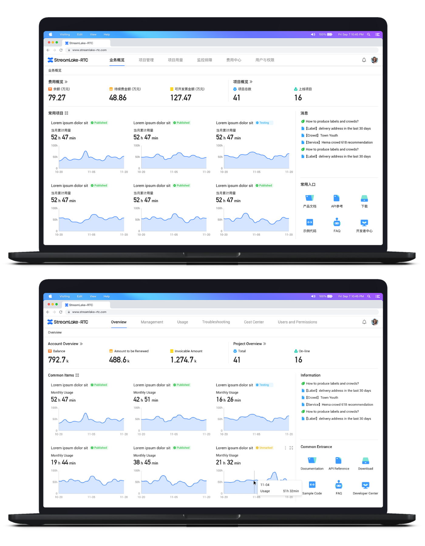Image resolution: width=425 pixels, height=546 pixels.
Task: Click the notification bell in English dashboard
Action: tap(364, 322)
